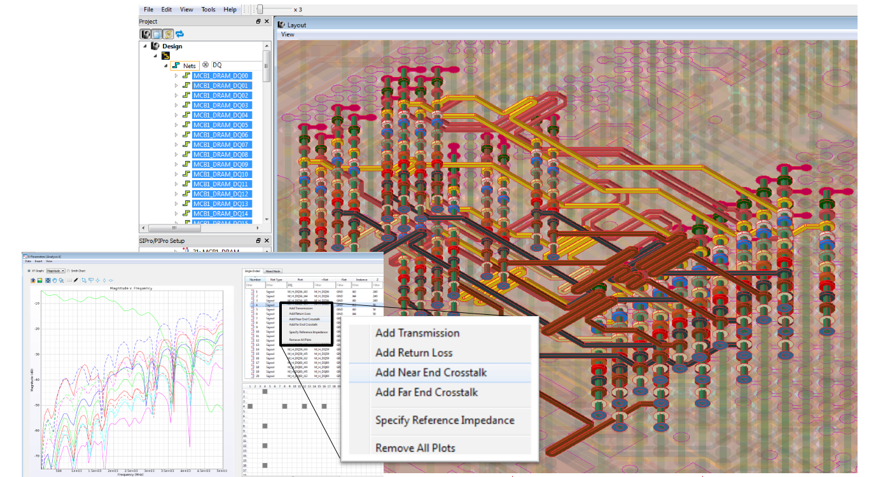Screen dimensions: 869x477
Task: Select the zoom tool in the S-Parameters toolbar
Action: [61, 280]
